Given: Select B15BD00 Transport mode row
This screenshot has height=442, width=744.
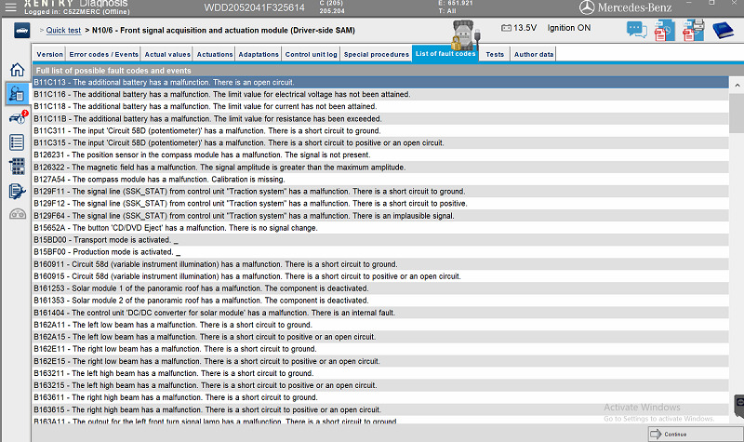Looking at the screenshot, I should coord(380,240).
